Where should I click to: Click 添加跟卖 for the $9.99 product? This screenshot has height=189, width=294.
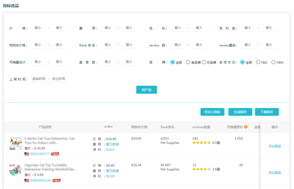(275, 173)
